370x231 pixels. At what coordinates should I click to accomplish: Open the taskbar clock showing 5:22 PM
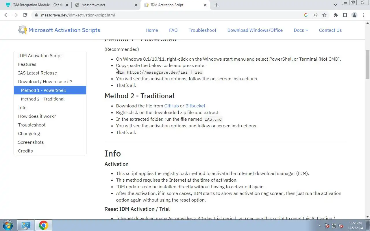pos(355,226)
